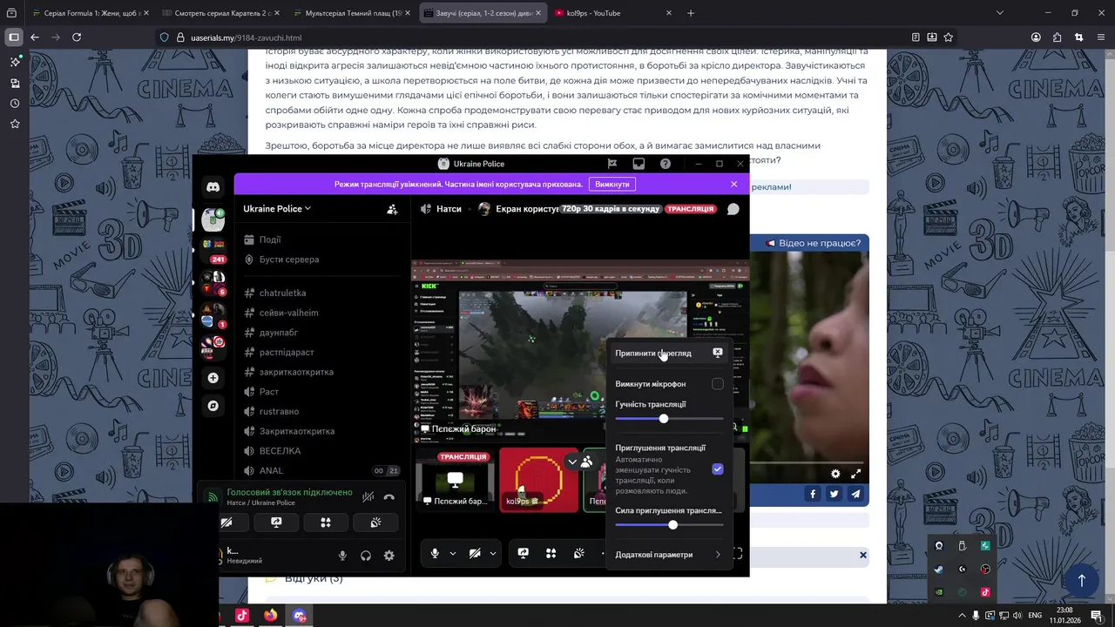Share screen icon in bottom call controls
1115x627 pixels.
523,553
